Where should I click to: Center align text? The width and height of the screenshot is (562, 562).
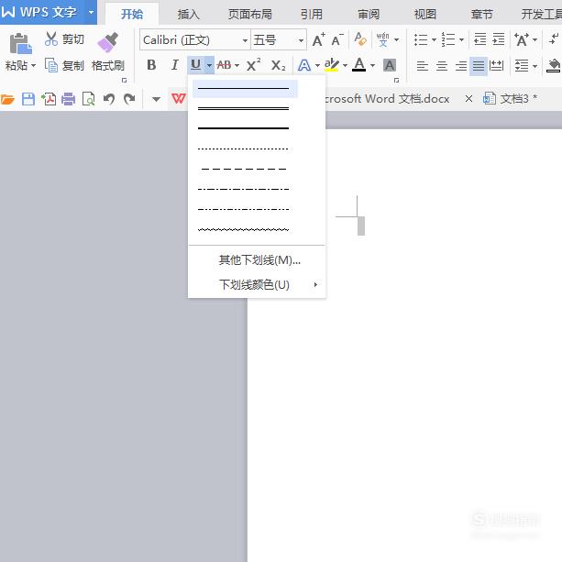442,66
